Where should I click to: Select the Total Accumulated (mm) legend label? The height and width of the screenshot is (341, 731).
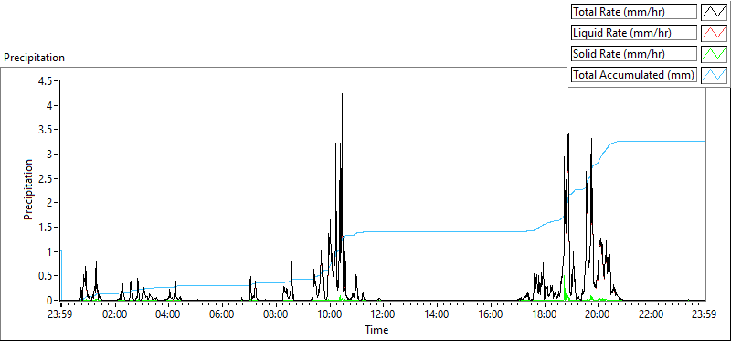point(634,74)
